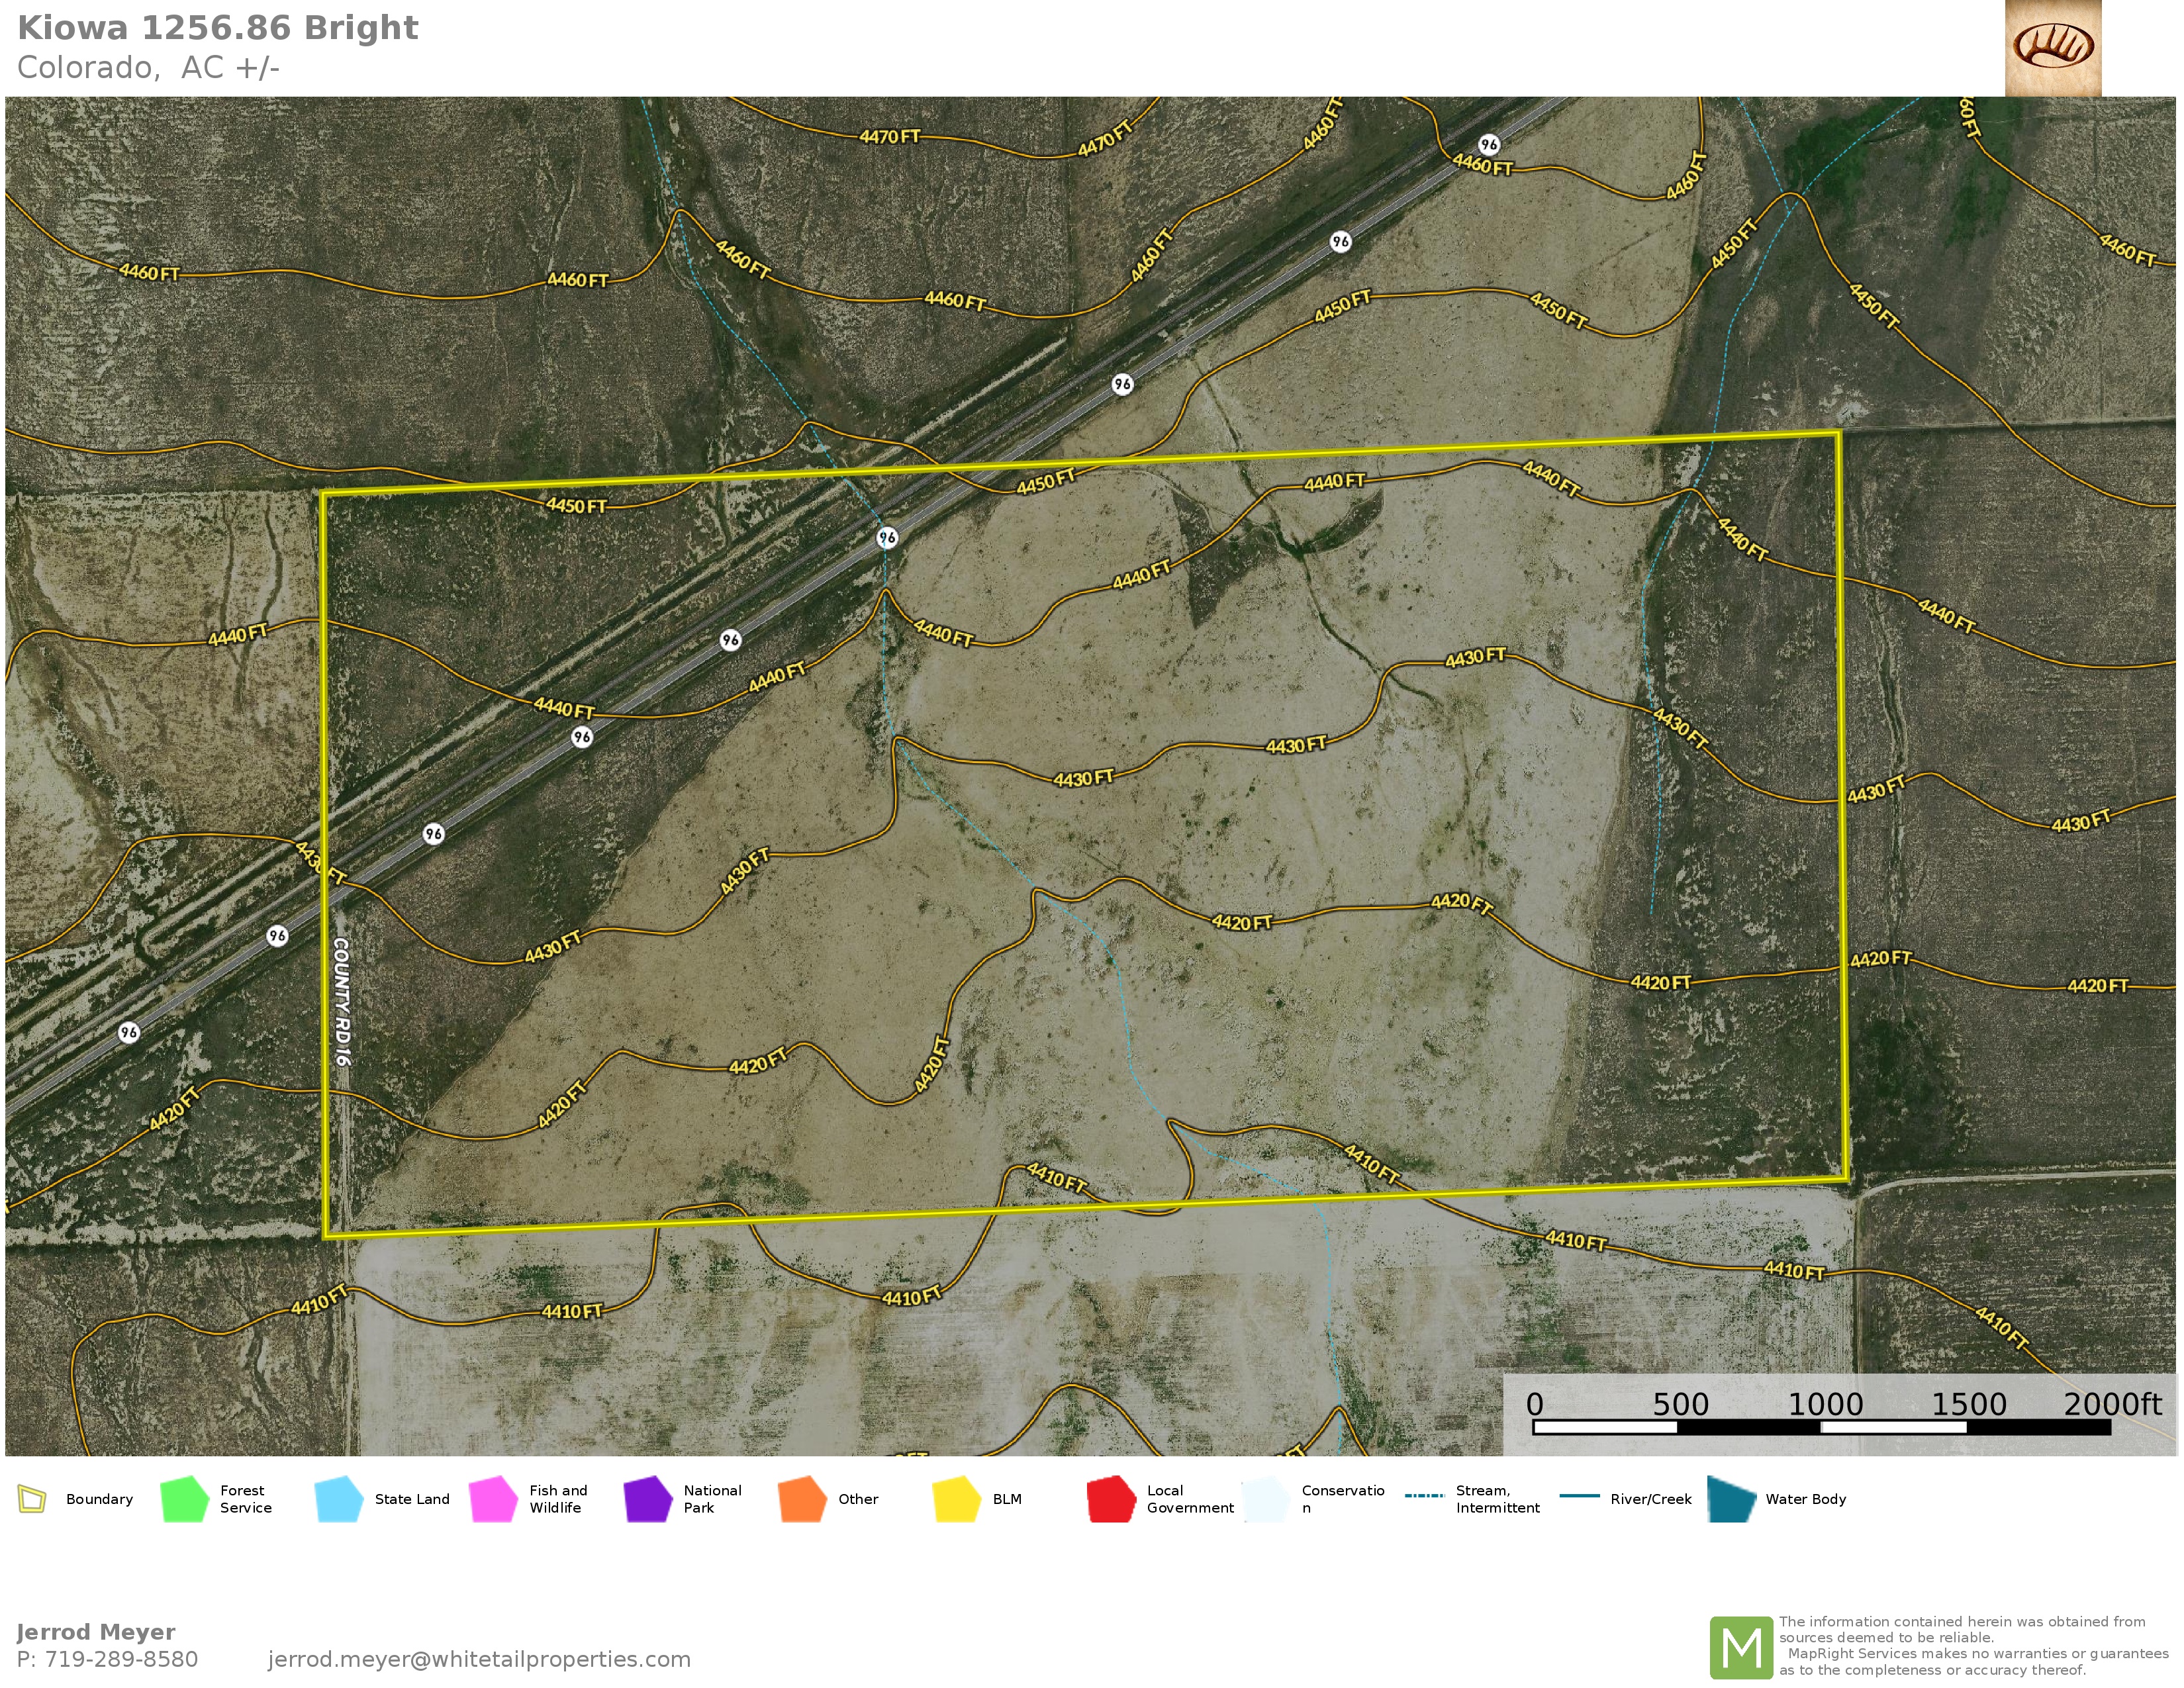Click the blue State Land swatch
2184x1688 pixels.
(x=338, y=1499)
